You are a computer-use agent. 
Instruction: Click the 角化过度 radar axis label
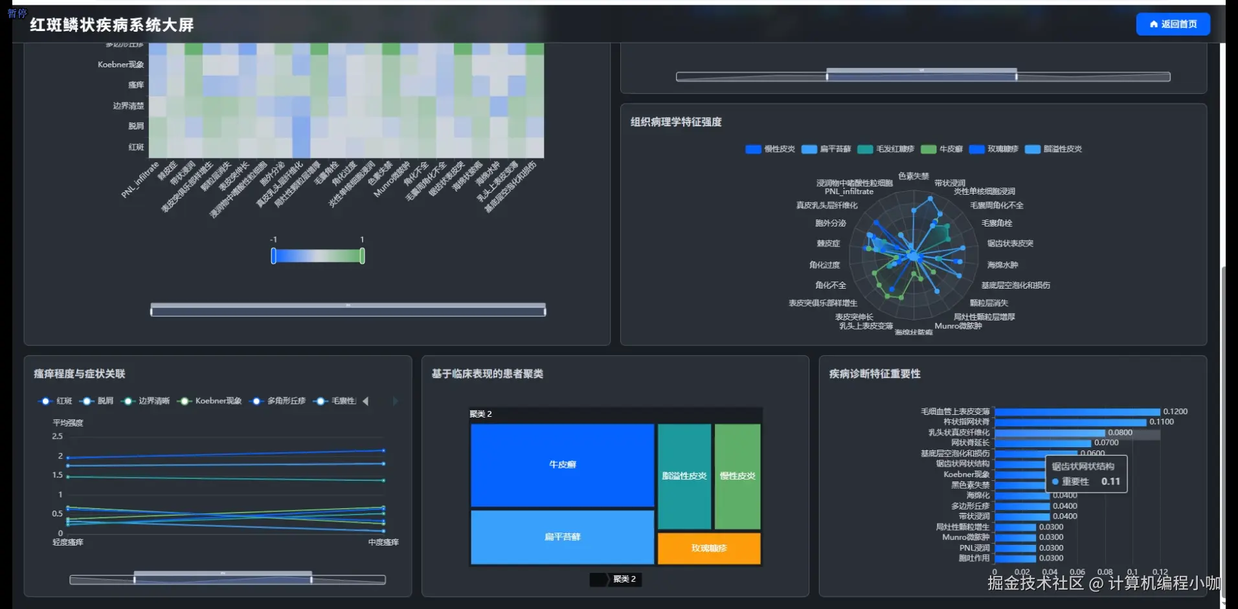pyautogui.click(x=825, y=265)
